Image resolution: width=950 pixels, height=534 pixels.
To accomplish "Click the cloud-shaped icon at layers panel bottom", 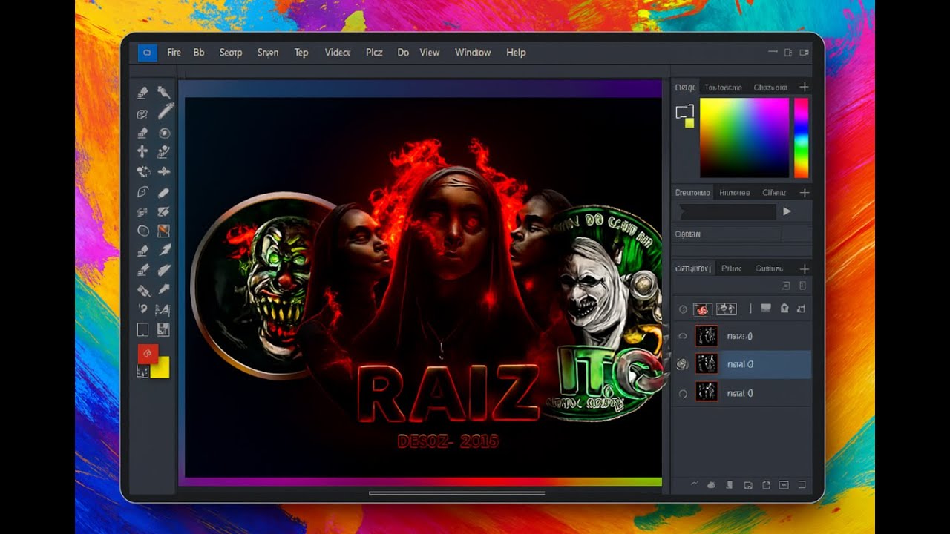I will tap(711, 485).
